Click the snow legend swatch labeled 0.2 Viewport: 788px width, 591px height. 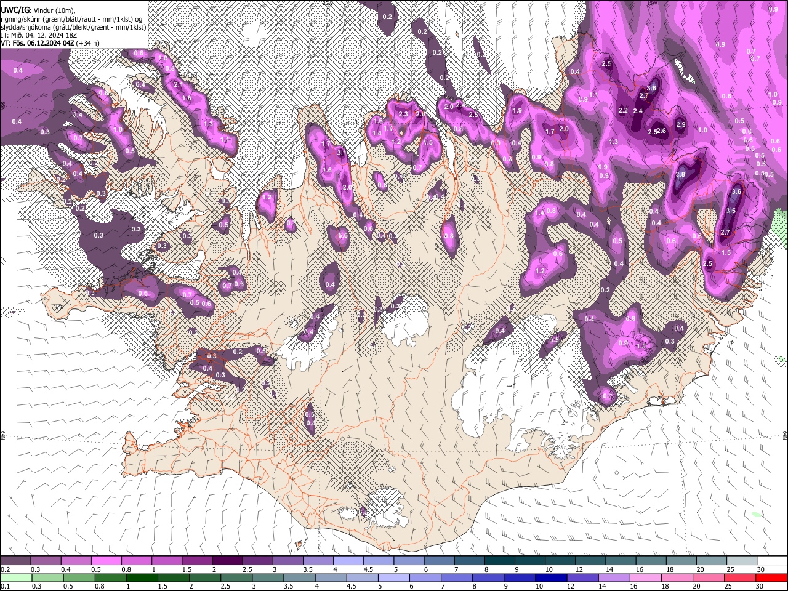click(15, 561)
